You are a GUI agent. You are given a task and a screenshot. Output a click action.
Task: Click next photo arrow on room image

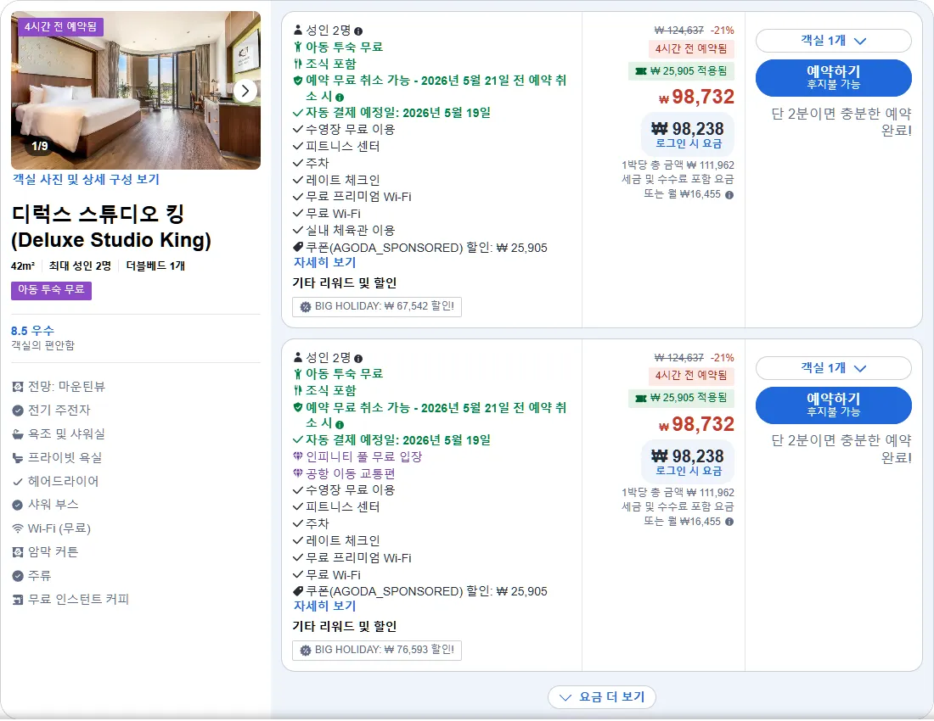245,91
